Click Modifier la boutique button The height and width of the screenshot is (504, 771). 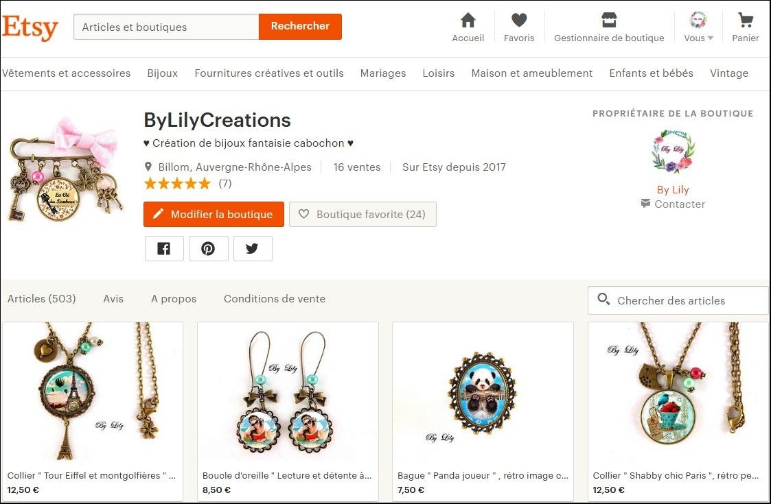click(x=214, y=215)
